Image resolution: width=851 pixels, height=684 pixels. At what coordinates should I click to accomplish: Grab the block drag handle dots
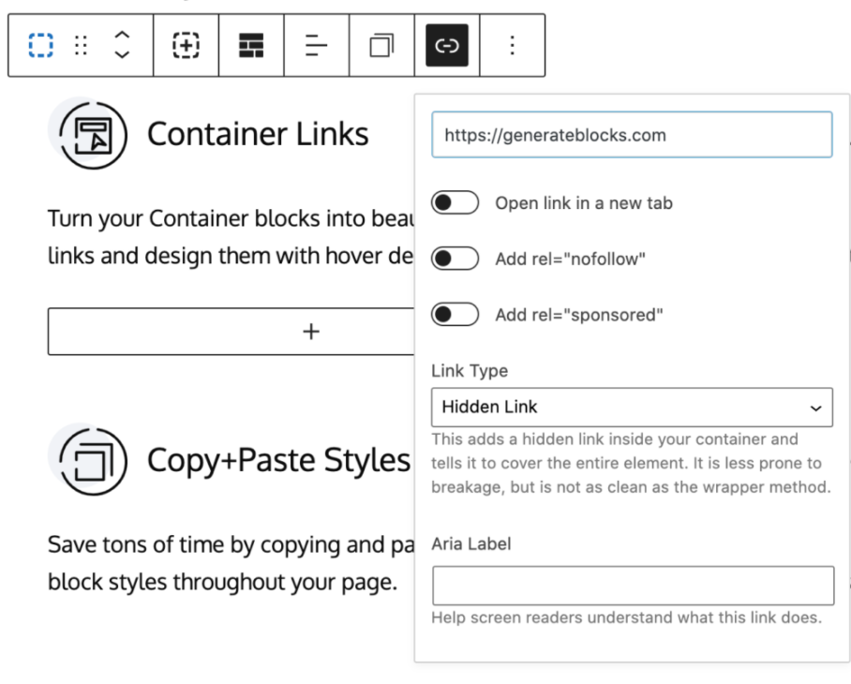81,46
